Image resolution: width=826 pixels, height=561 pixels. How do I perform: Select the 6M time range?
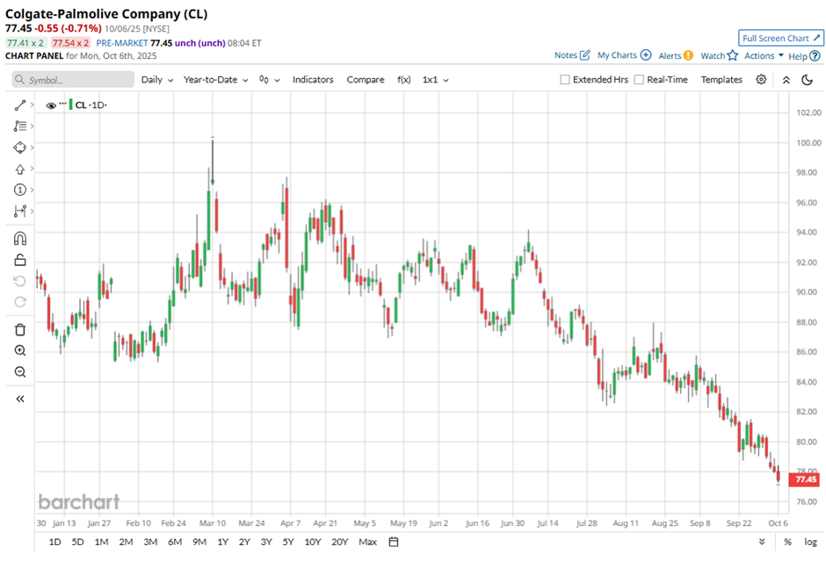pos(175,542)
